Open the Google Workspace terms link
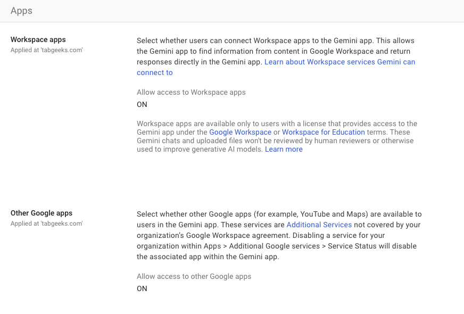 [240, 133]
